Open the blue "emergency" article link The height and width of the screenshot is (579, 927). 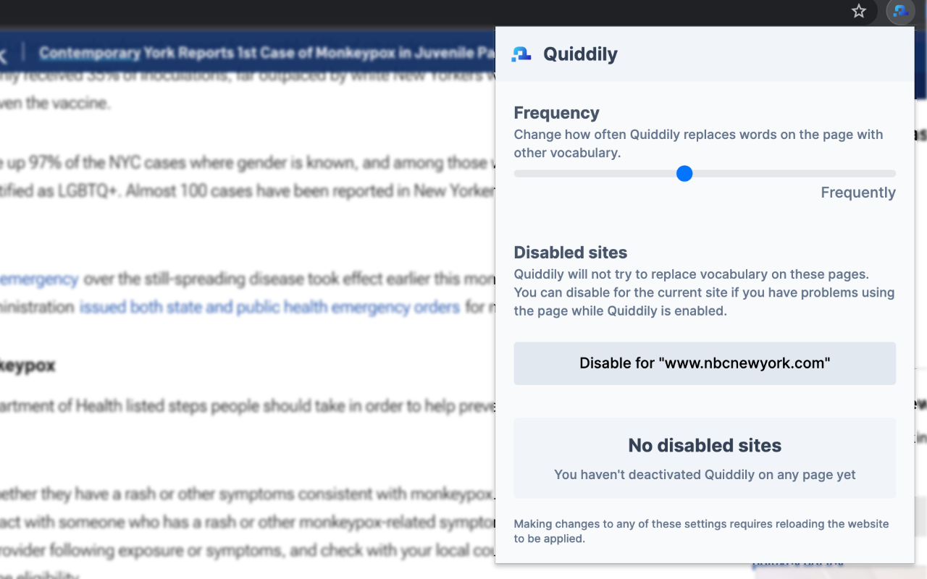39,279
